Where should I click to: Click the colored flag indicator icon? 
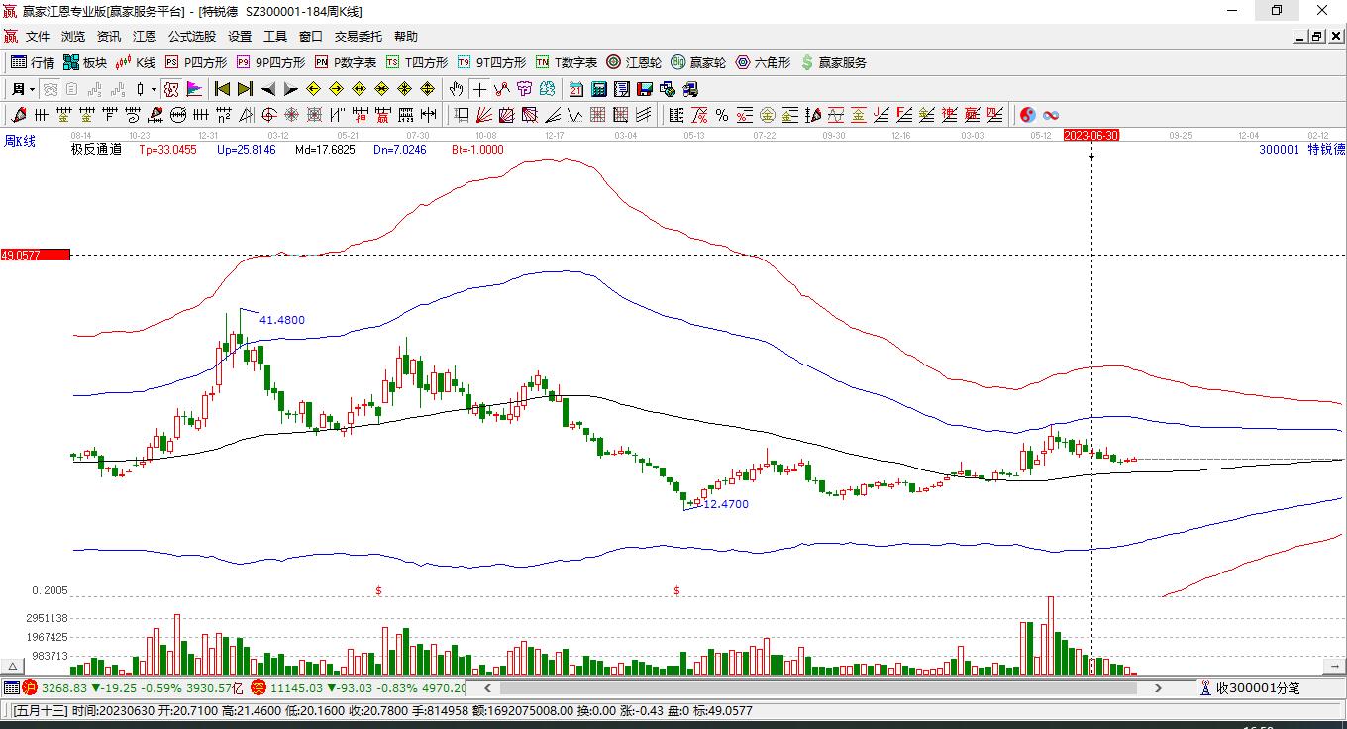(195, 89)
